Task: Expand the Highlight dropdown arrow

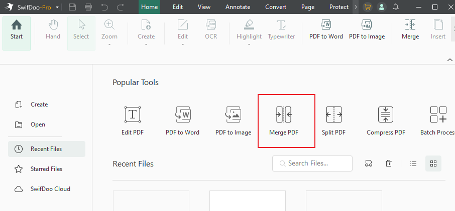Action: 249,44
